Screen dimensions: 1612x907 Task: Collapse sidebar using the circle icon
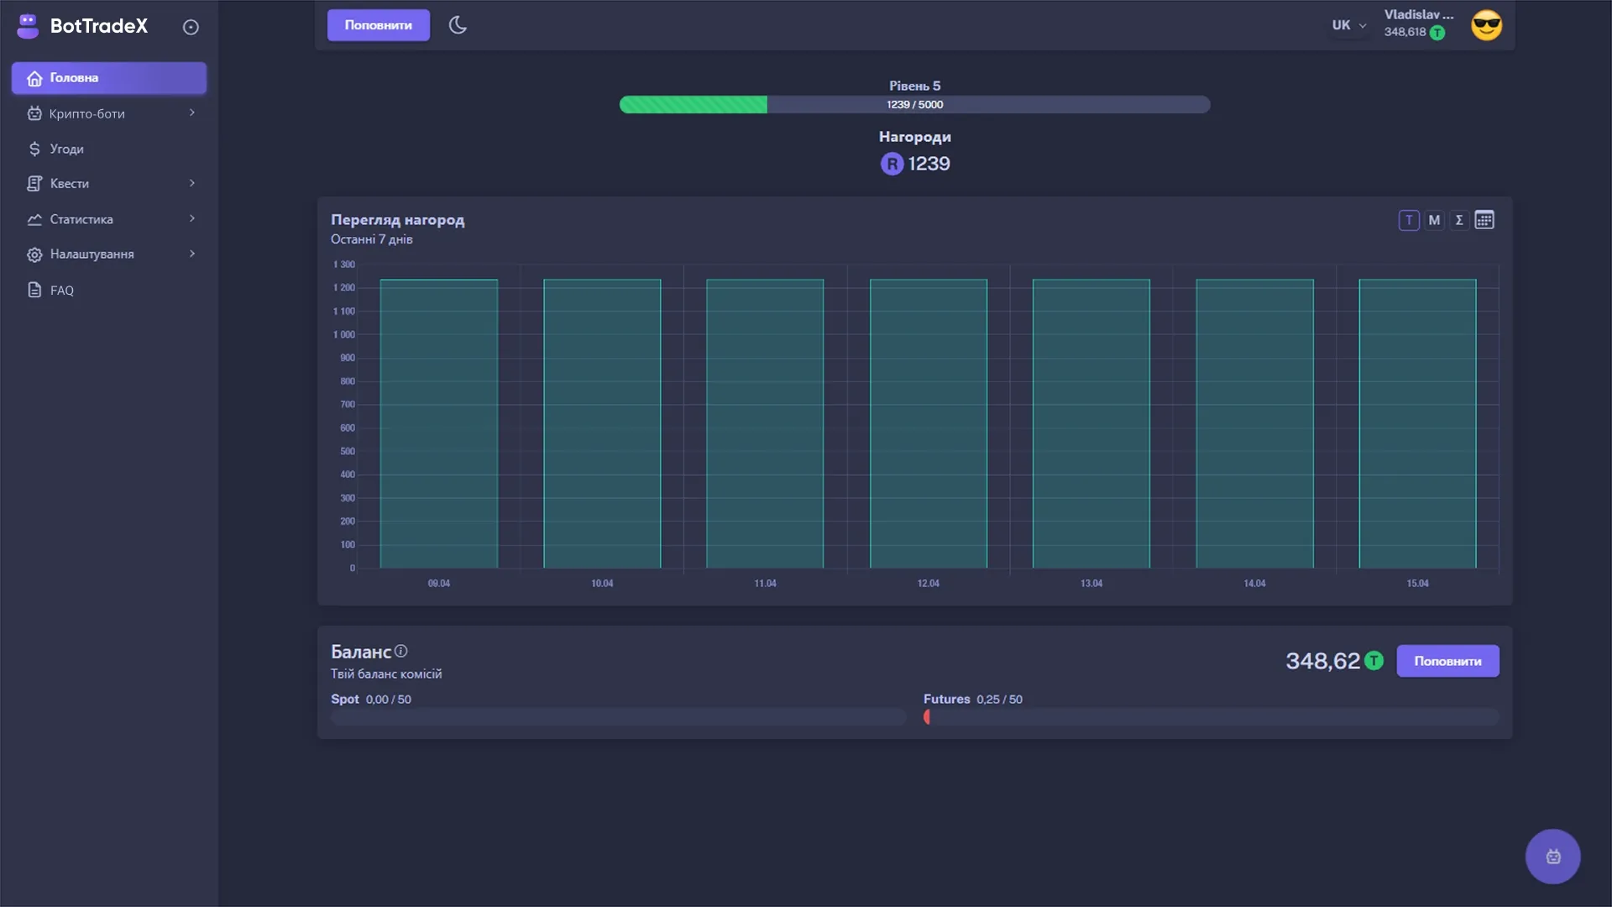(x=191, y=27)
